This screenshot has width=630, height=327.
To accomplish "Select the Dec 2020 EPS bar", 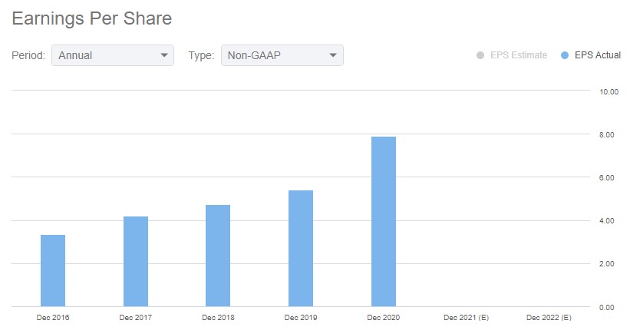I will tap(384, 222).
